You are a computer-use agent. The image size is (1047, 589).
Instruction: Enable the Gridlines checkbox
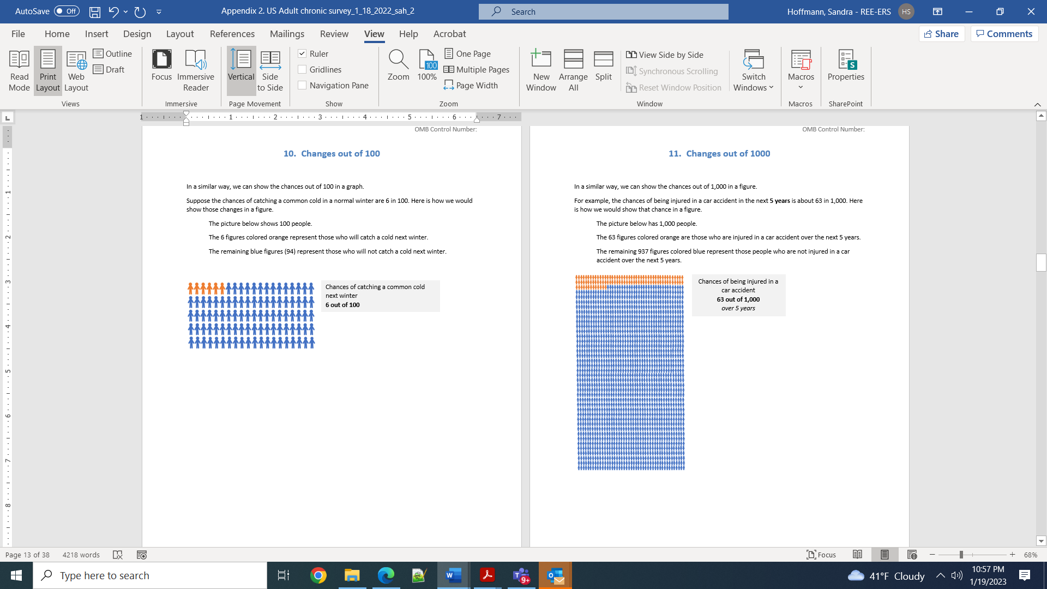pyautogui.click(x=302, y=69)
